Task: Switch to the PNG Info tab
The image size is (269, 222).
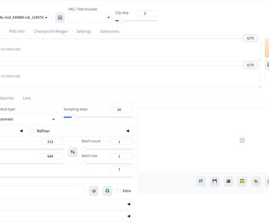Action: (17, 32)
